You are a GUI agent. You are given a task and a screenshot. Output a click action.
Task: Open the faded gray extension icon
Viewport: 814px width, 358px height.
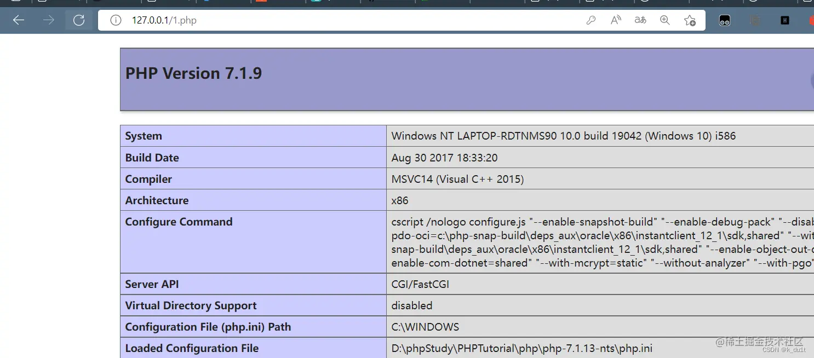(755, 21)
